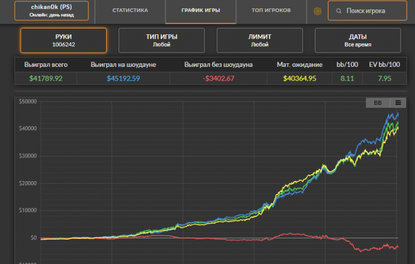Click the yellow expected value $40364.95

point(299,78)
